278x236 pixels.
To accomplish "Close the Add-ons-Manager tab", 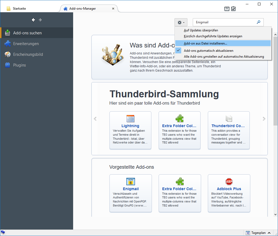I will (x=113, y=9).
